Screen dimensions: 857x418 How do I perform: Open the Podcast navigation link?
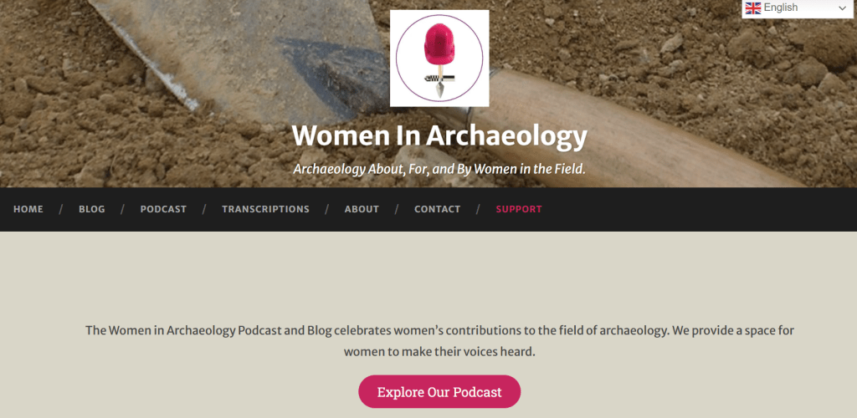pyautogui.click(x=163, y=209)
